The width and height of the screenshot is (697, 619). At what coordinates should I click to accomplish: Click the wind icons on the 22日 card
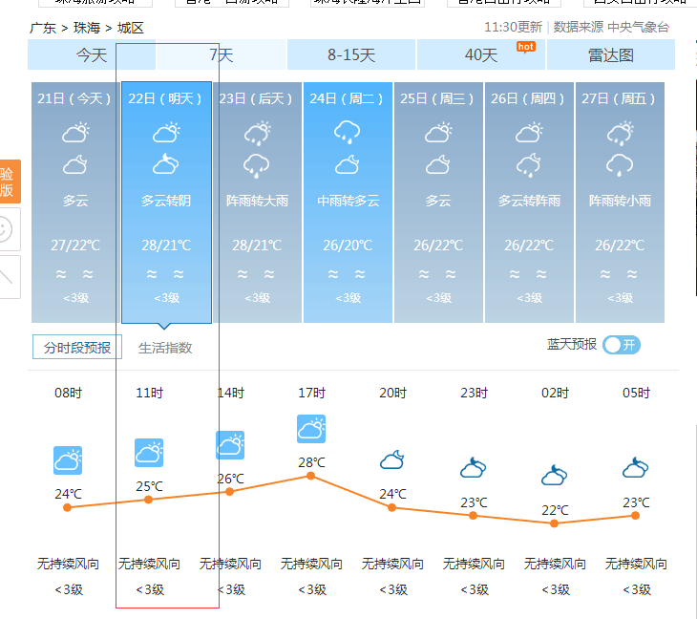(x=165, y=274)
